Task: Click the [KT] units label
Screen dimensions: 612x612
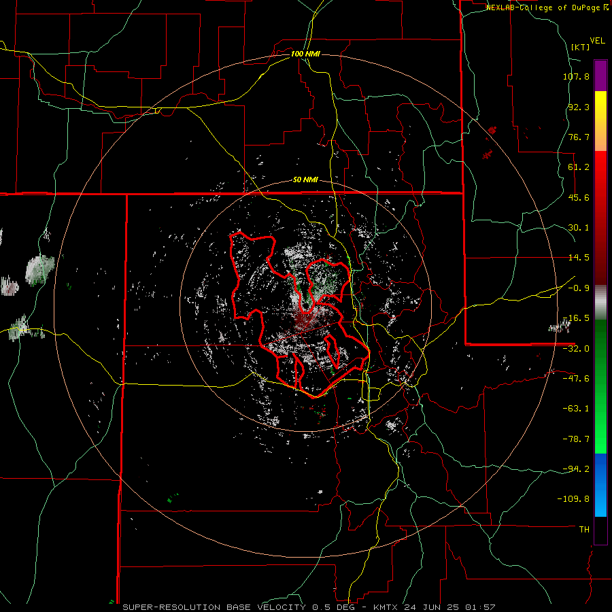Action: [x=581, y=47]
